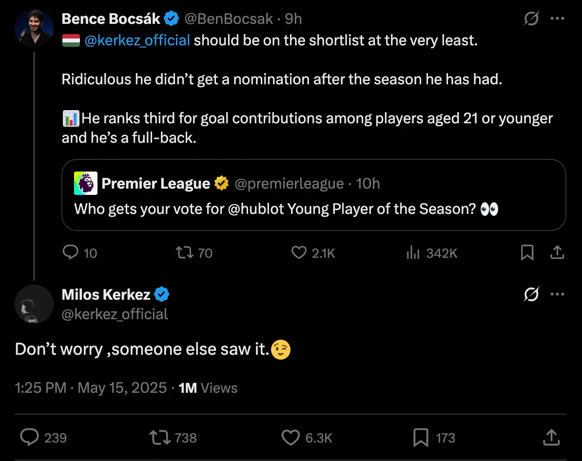The image size is (582, 461).
Task: Open the 1:25 PM May 15, 2025 timestamp
Action: 91,388
